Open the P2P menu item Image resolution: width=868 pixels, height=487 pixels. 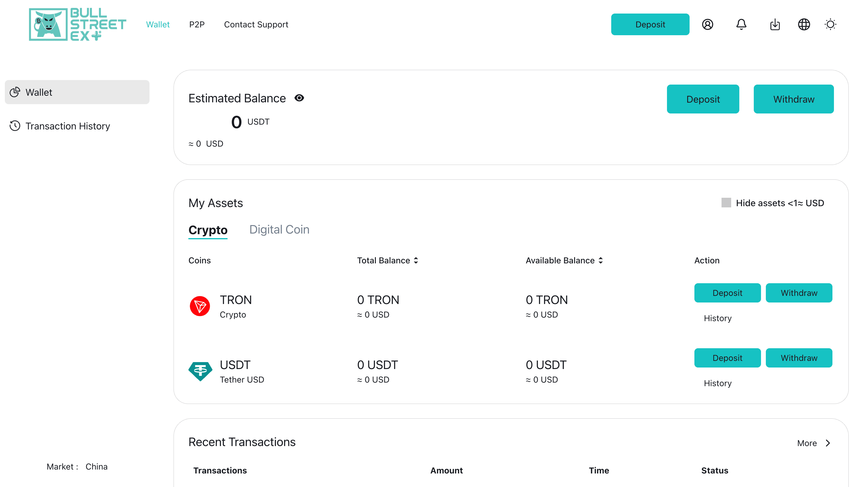pos(197,24)
